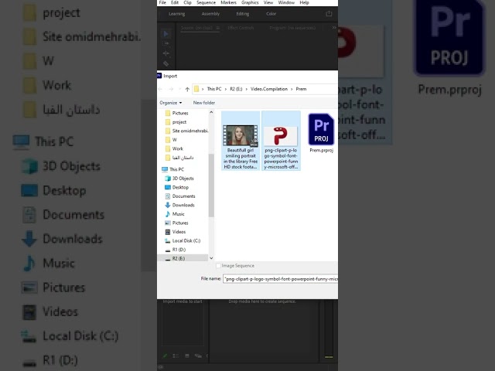The image size is (495, 371).
Task: Expand chevron after R2 (E:) in breadcrumb
Action: [247, 90]
